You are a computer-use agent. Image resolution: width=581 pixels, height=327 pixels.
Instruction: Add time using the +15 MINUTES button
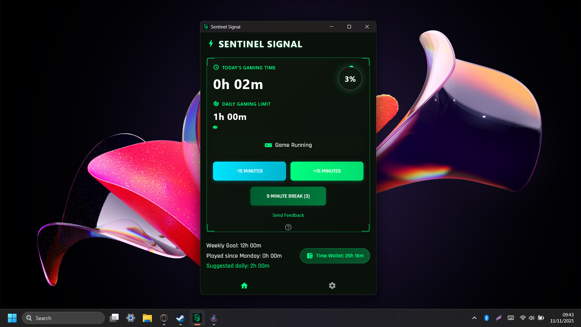[327, 171]
